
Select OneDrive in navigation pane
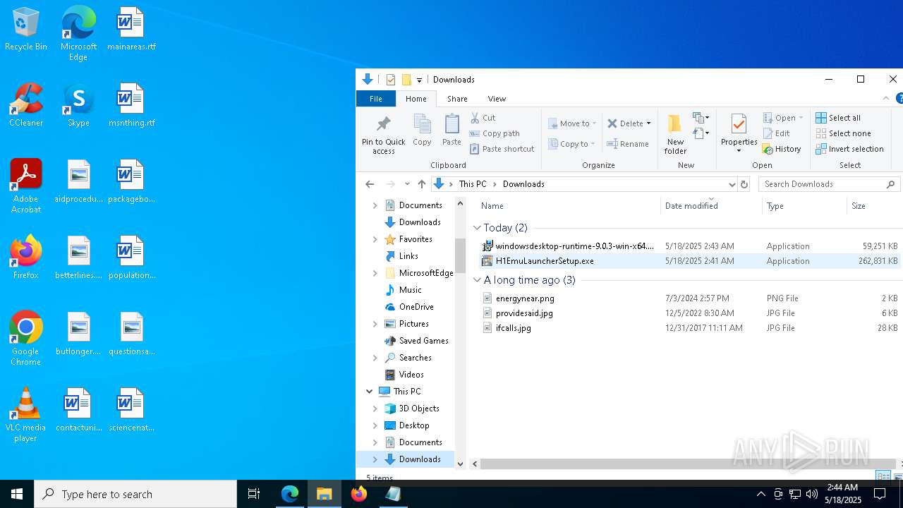click(x=416, y=307)
